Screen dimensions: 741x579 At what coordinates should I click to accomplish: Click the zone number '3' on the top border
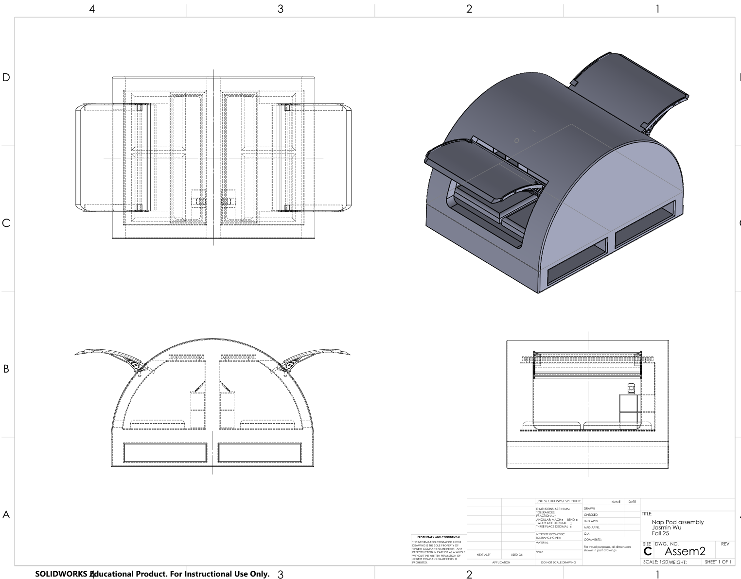[281, 9]
